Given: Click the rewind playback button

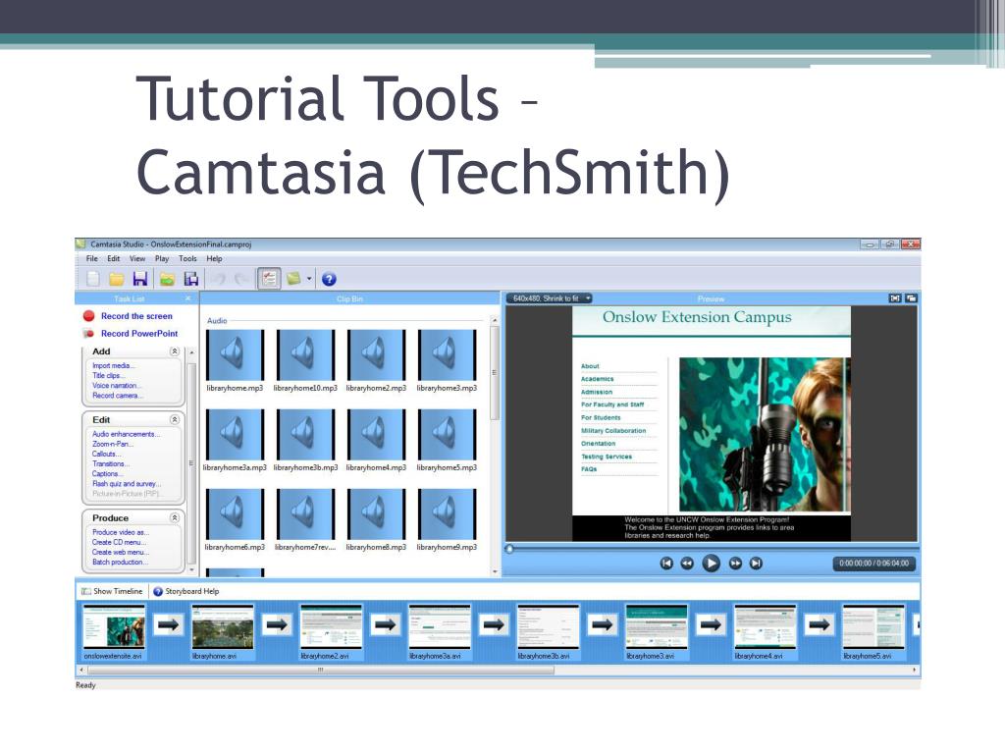Looking at the screenshot, I should click(x=687, y=564).
